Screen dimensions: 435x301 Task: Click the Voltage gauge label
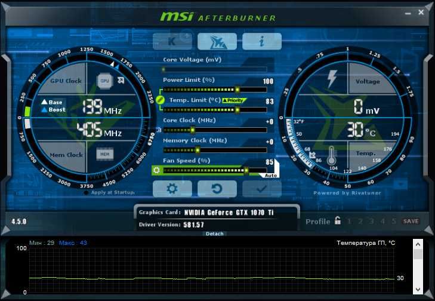(368, 81)
